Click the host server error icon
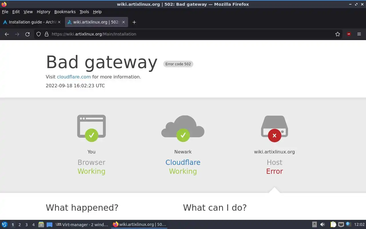The height and width of the screenshot is (229, 366). pyautogui.click(x=274, y=129)
